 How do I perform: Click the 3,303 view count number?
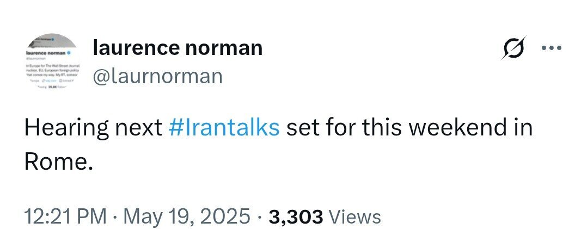296,216
